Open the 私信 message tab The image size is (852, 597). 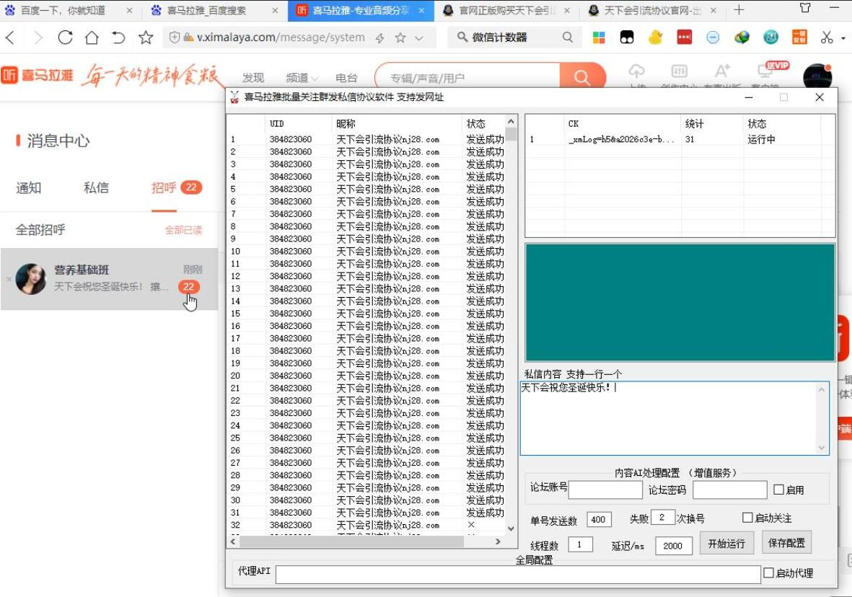(96, 188)
